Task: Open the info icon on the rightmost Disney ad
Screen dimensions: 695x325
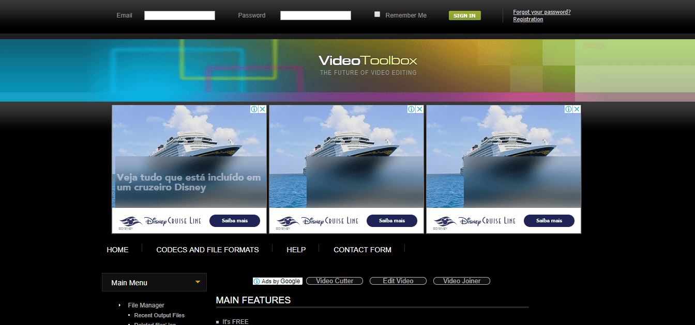Action: pos(569,109)
